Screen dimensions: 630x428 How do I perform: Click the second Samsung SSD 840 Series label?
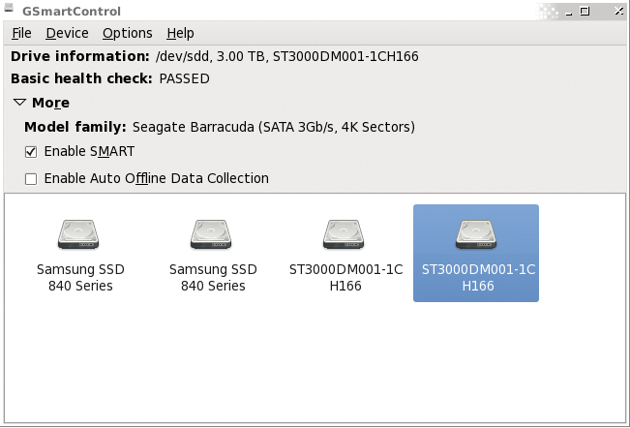point(213,277)
